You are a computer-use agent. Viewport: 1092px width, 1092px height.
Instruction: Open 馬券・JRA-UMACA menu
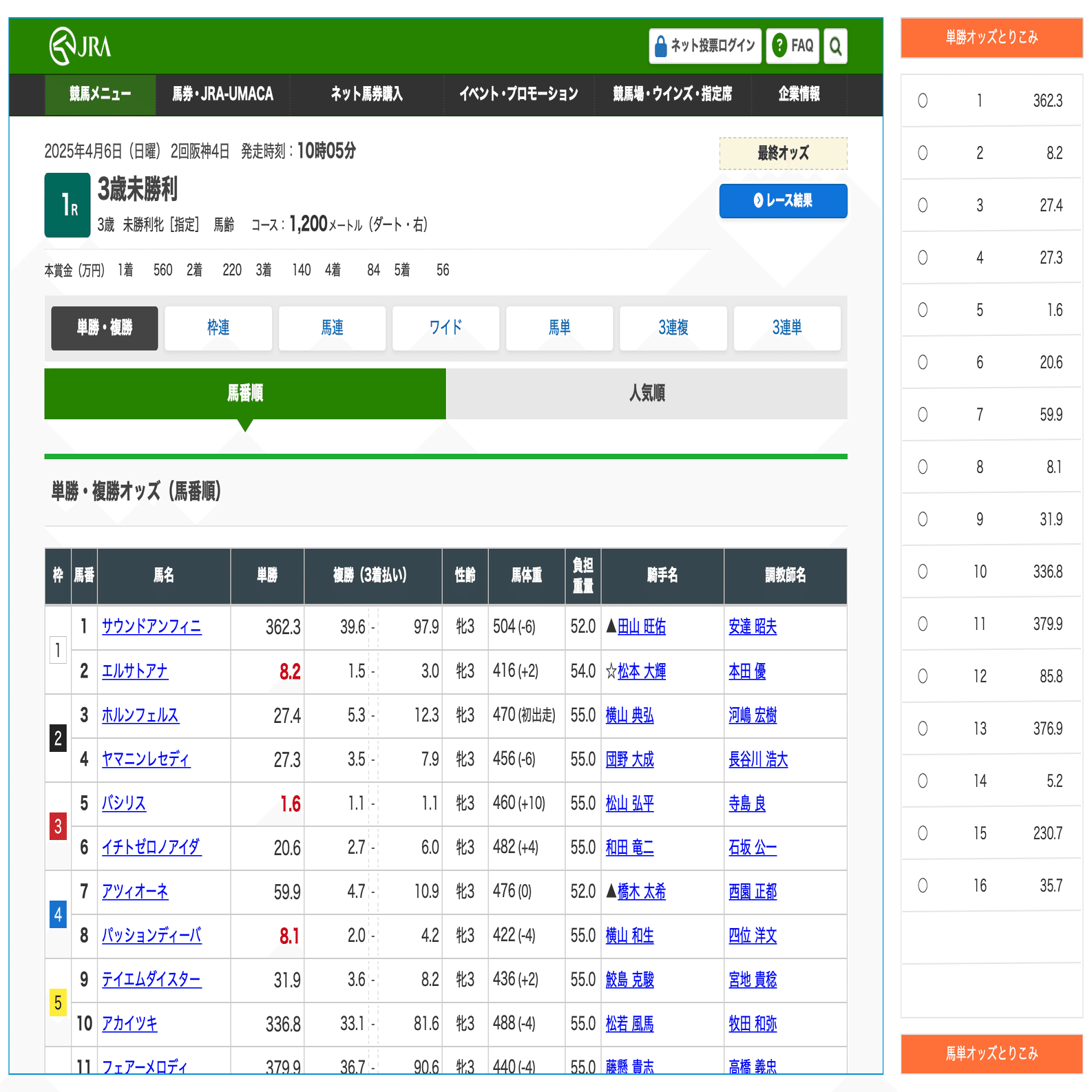pos(222,94)
